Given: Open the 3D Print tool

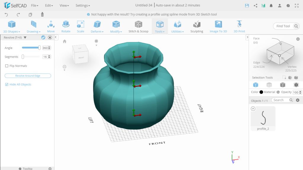Looking at the screenshot, I should pos(239,27).
